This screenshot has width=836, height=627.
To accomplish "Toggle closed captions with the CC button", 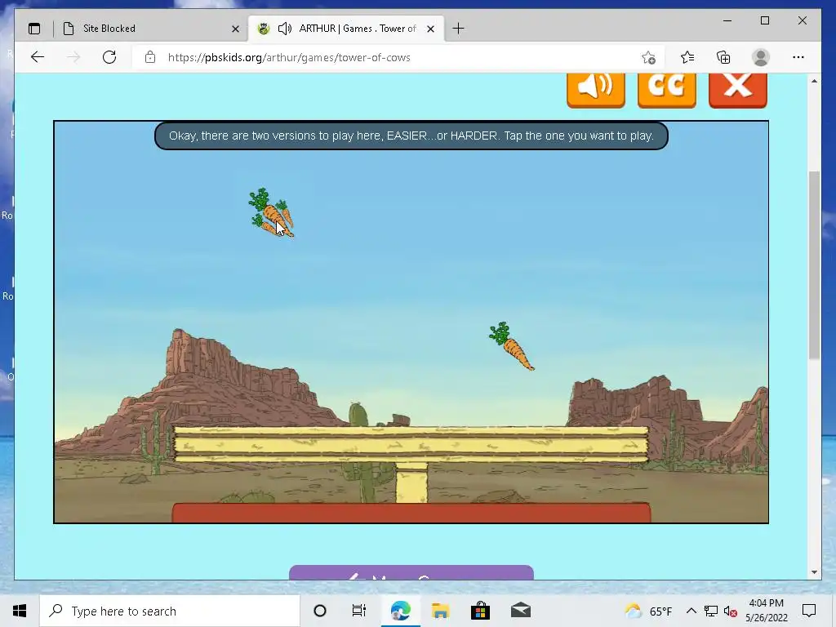I will [666, 90].
